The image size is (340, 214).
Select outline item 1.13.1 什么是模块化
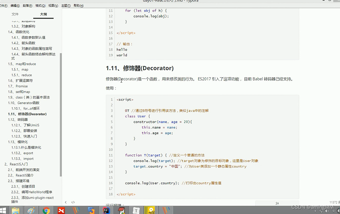tap(26, 148)
